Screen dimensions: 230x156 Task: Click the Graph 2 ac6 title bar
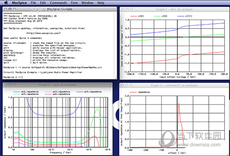(x=58, y=85)
